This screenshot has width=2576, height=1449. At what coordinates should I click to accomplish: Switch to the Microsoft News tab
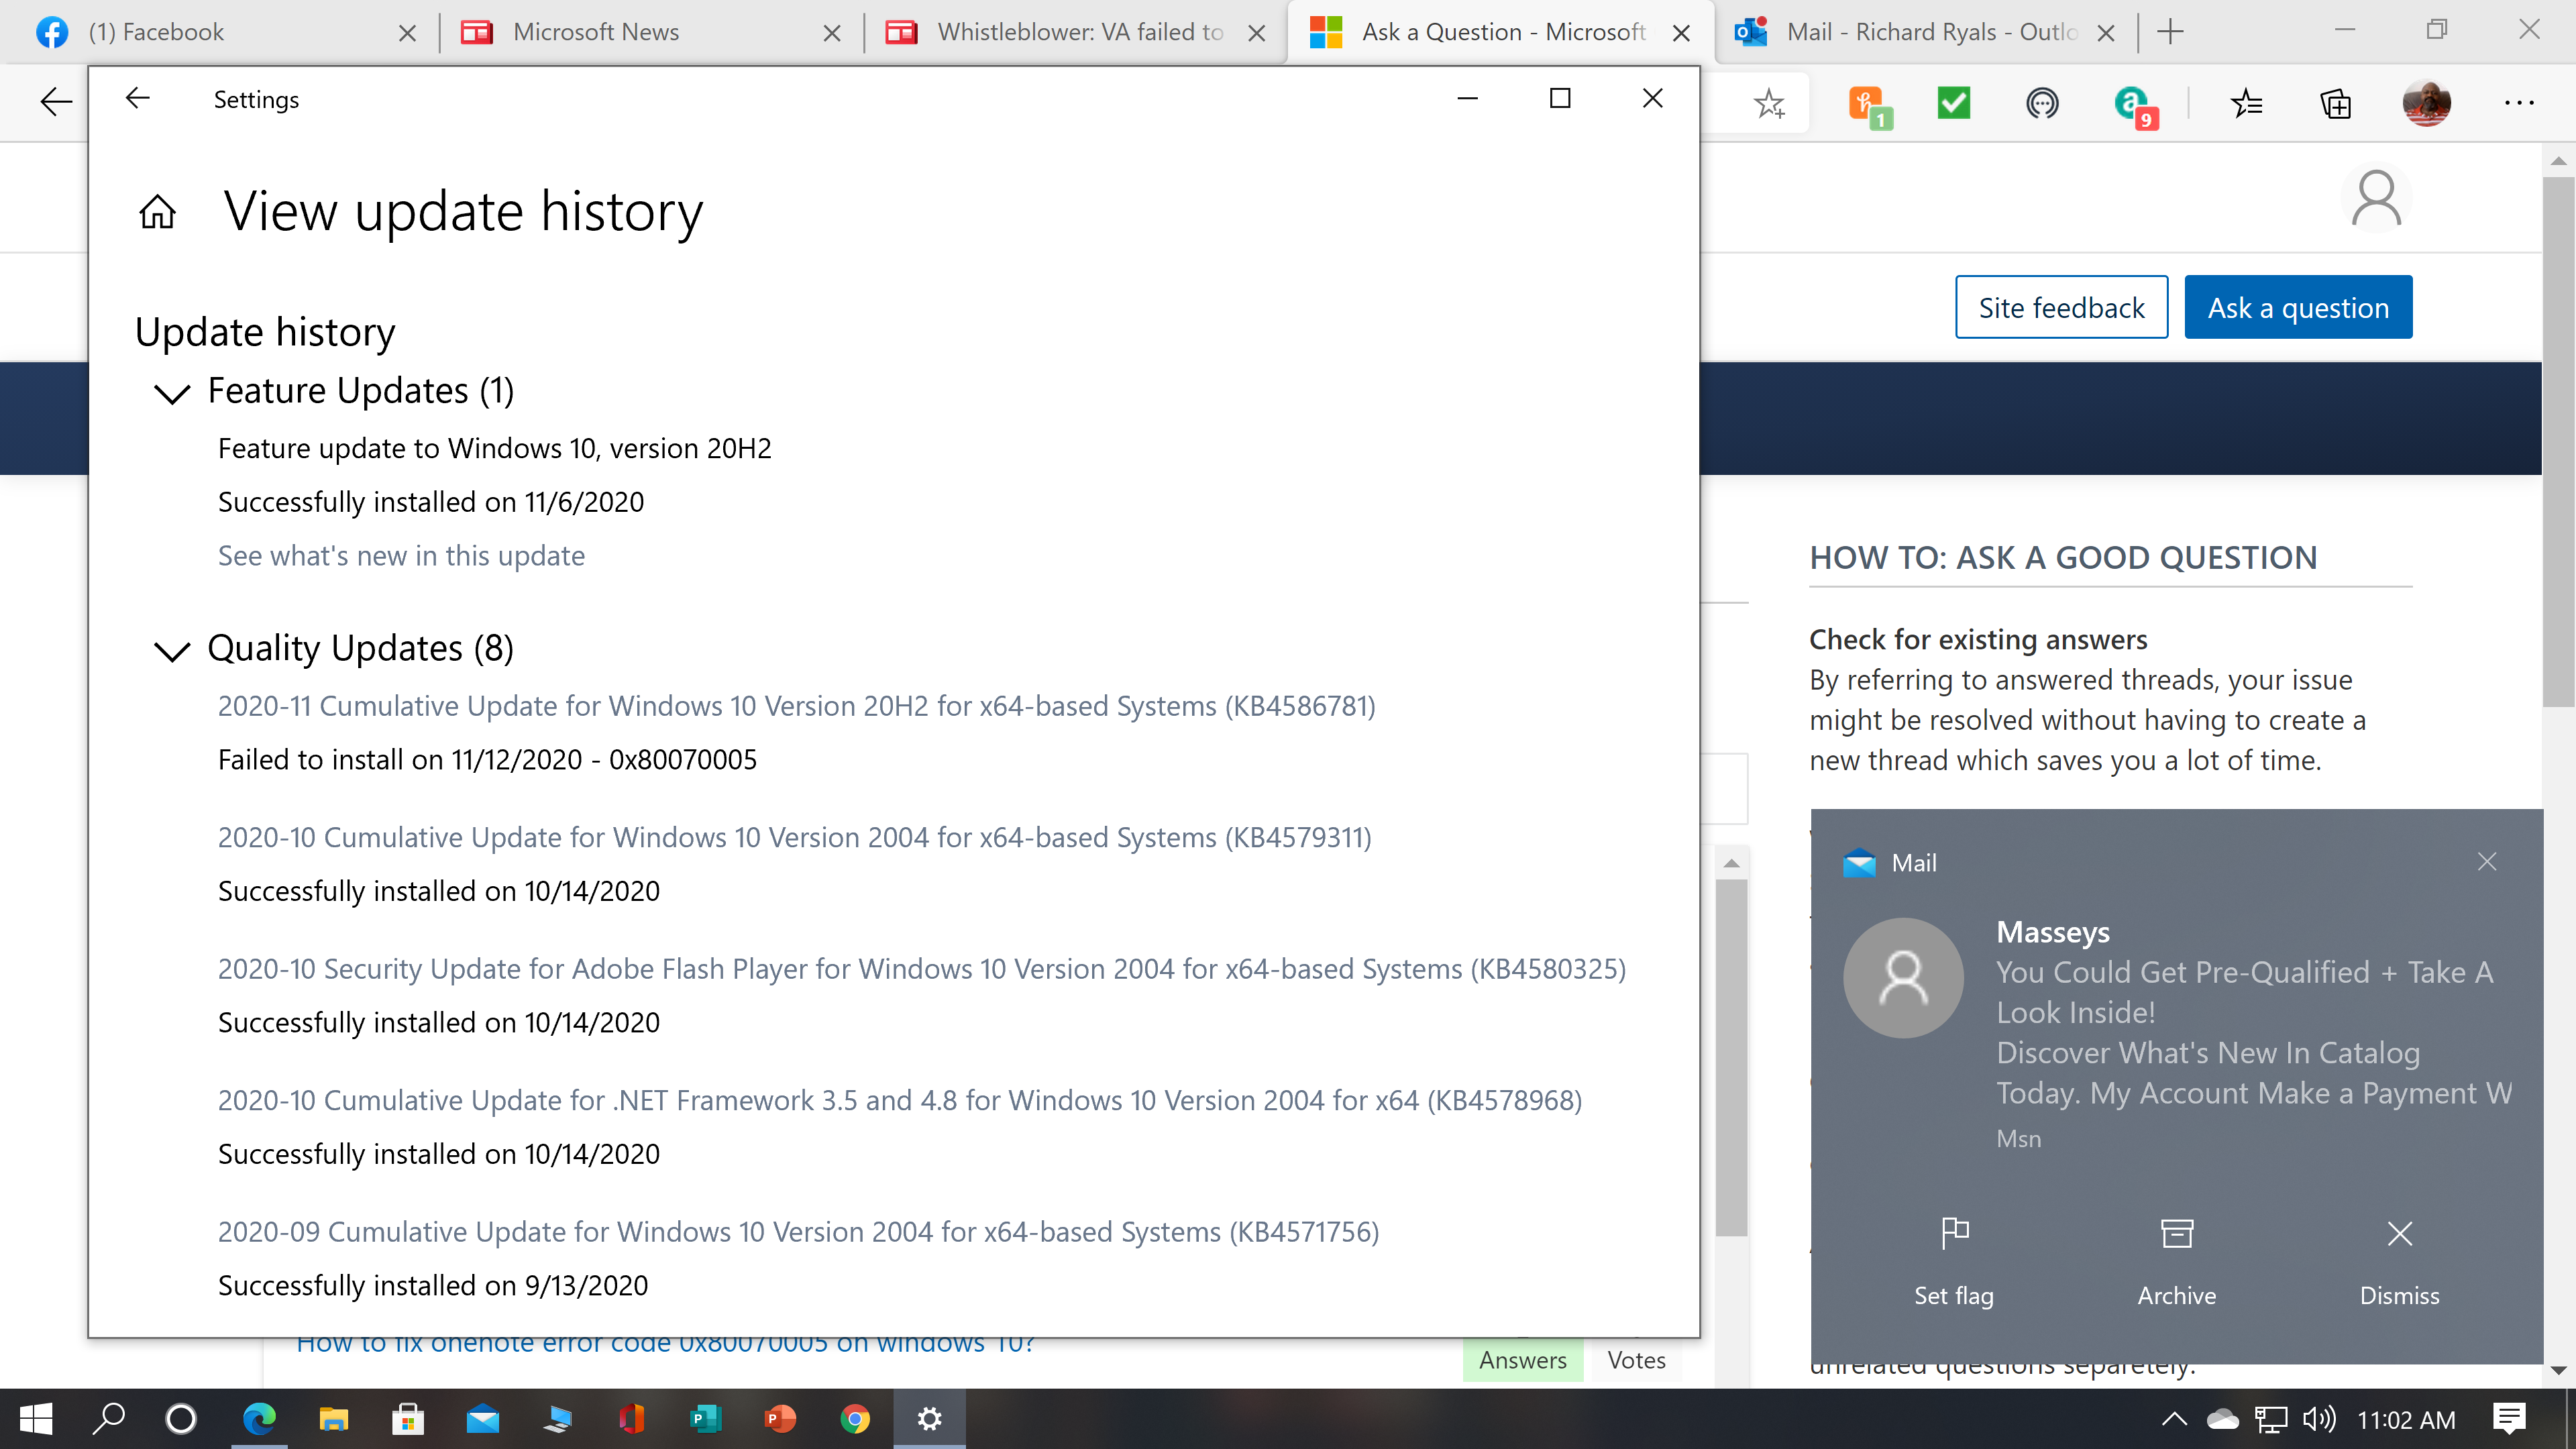596,32
